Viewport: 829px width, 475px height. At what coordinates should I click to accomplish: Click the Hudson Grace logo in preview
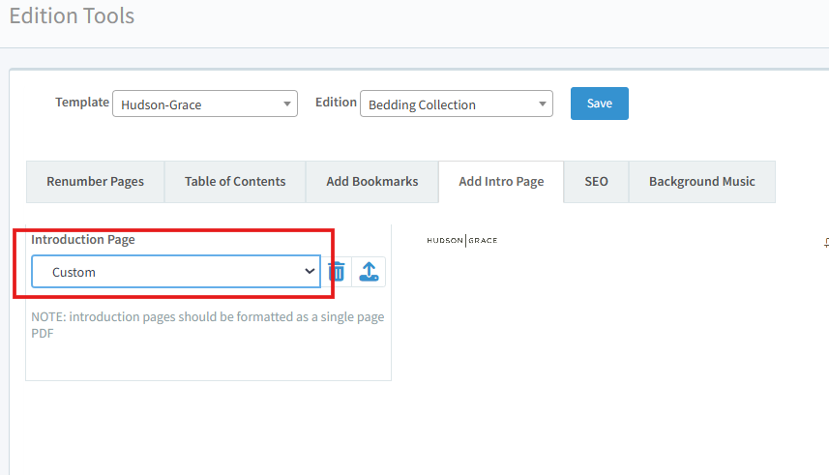[x=461, y=240]
